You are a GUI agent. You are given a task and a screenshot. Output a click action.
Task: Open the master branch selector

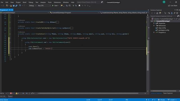click(172, 100)
